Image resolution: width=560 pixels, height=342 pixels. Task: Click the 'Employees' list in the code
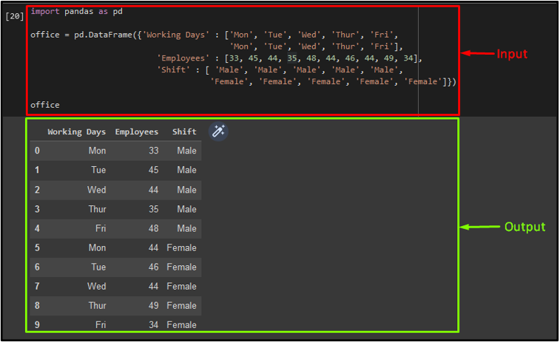[x=289, y=58]
